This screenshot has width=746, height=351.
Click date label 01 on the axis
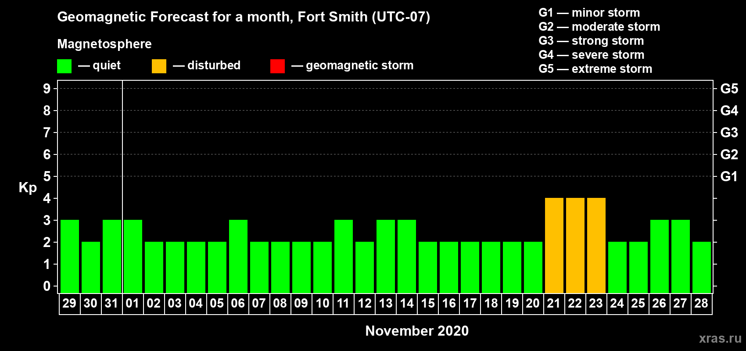(133, 303)
